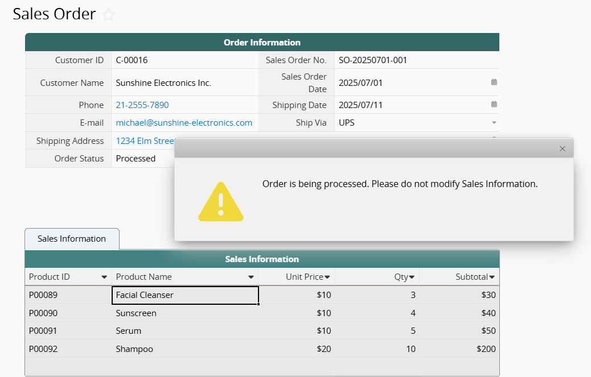This screenshot has height=377, width=591.
Task: Click the Customer ID field C-00016
Action: point(132,60)
